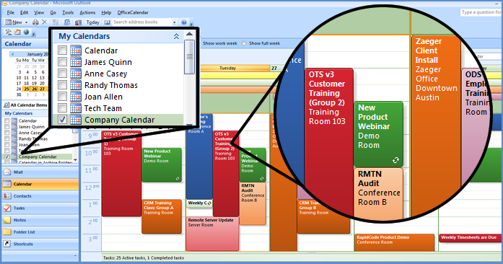This screenshot has height=264, width=503.
Task: Tick the Anne Casey checkbox in enlarged My Calendars
Action: coord(62,74)
